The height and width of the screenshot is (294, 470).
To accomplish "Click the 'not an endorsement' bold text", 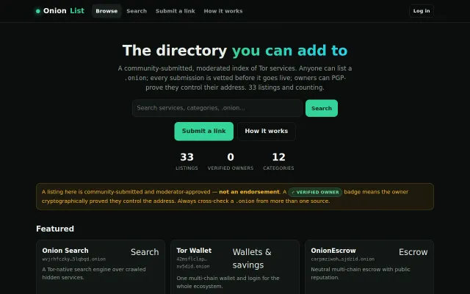I will [x=249, y=192].
